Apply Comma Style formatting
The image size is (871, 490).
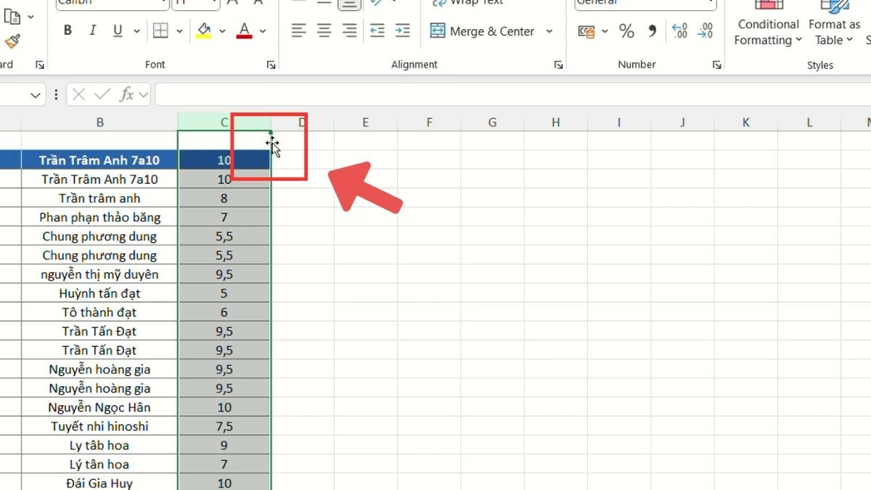(652, 31)
